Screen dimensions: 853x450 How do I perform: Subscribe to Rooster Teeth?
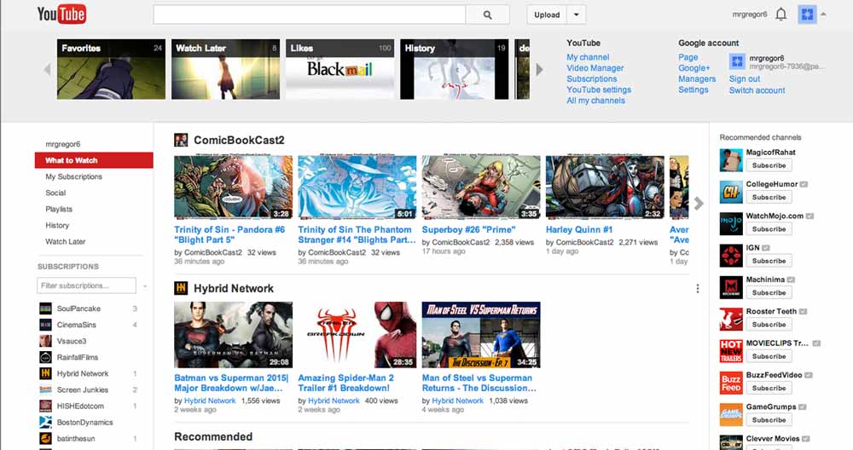[x=769, y=325]
